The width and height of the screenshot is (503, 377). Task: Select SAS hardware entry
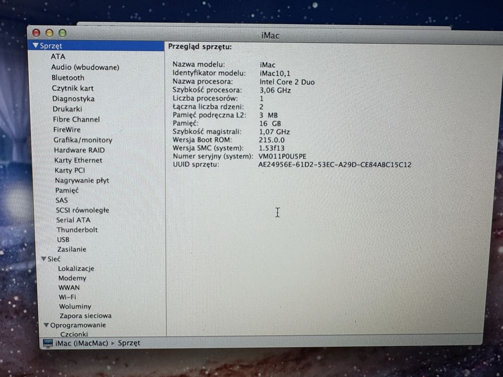click(x=61, y=201)
